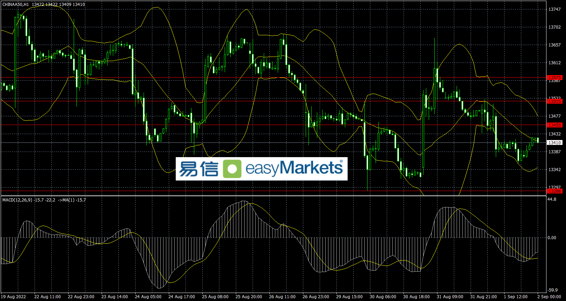
Task: Click the MACD -59.9 scale label
Action: coord(553,290)
